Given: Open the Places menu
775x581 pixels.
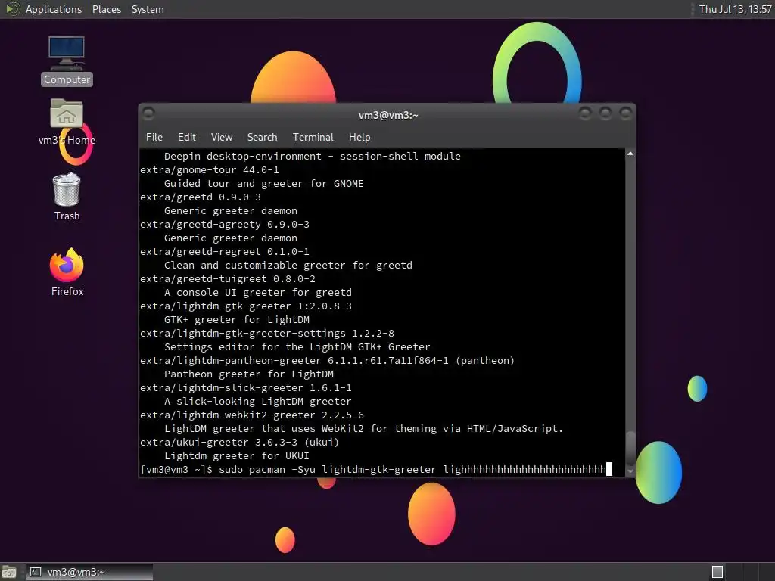Looking at the screenshot, I should pos(106,9).
